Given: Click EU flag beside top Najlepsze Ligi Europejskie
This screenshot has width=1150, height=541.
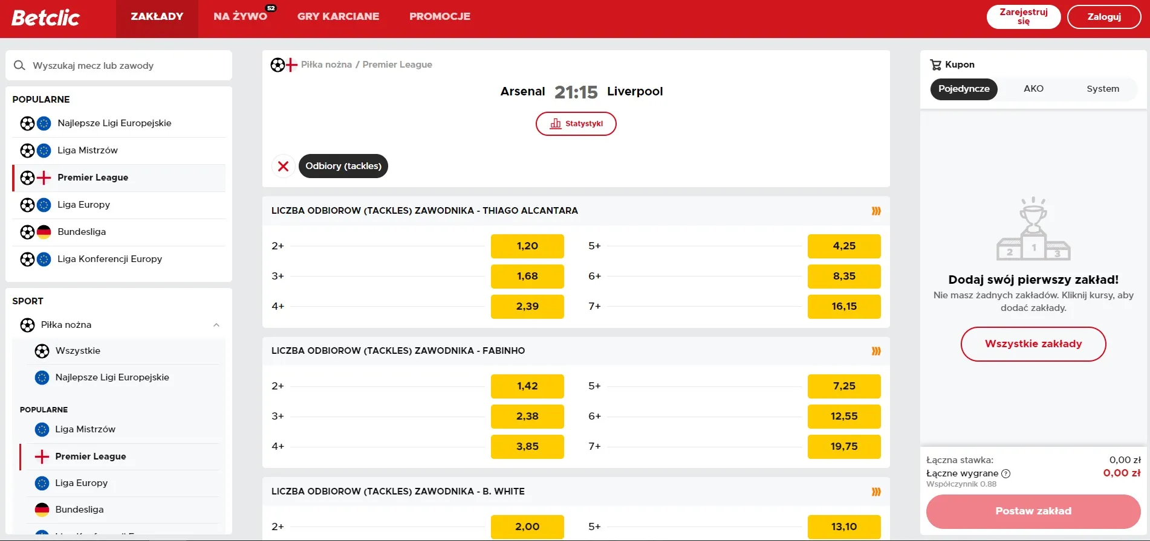Looking at the screenshot, I should coord(44,123).
